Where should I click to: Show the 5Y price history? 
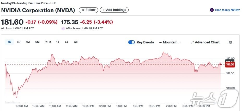click(67, 42)
